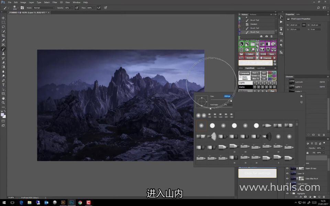330x206 pixels.
Task: Hide the Layer 10 copy layer
Action: 287,168
